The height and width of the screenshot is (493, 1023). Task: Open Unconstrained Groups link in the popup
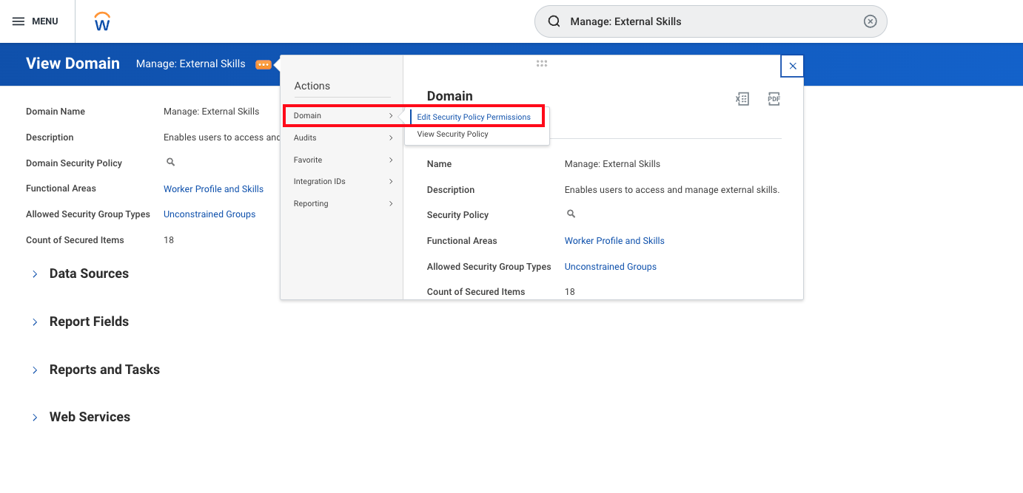pos(611,267)
